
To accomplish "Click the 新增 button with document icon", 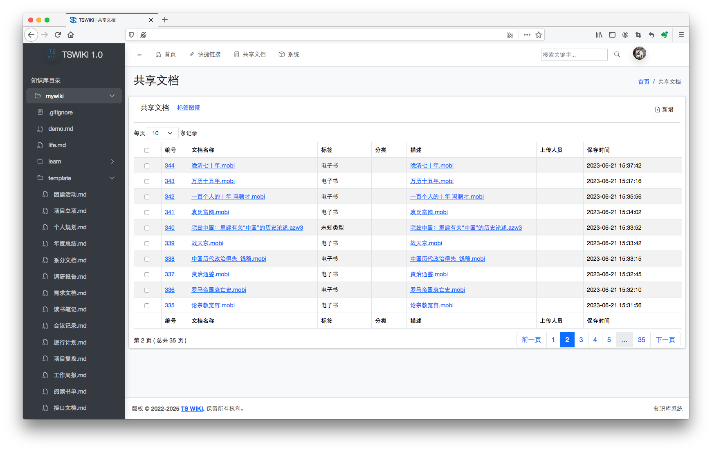I will [x=664, y=110].
